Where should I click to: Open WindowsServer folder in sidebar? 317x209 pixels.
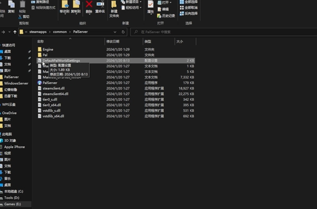coord(16,83)
